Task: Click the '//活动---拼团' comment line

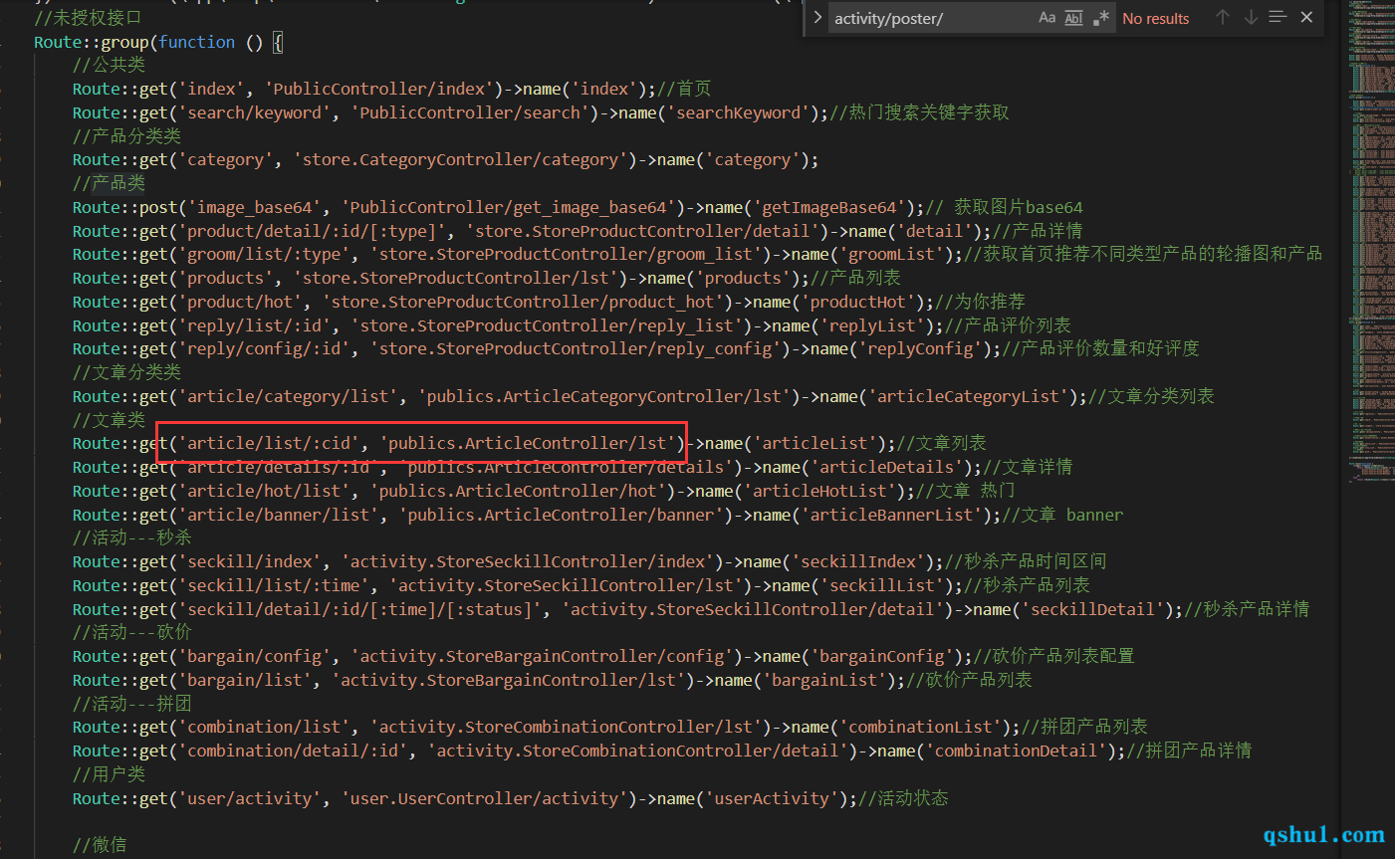Action: click(x=131, y=704)
